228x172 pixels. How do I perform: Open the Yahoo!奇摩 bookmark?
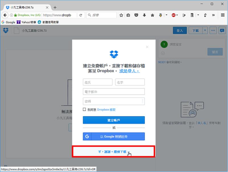(26, 22)
